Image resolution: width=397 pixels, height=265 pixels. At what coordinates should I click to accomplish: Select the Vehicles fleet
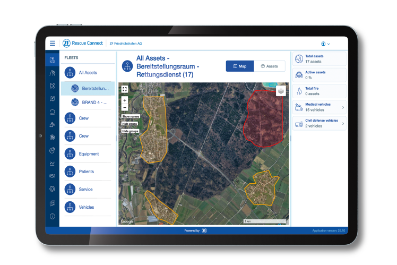point(86,207)
